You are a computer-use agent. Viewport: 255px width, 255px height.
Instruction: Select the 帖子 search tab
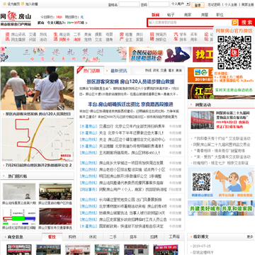171,15
